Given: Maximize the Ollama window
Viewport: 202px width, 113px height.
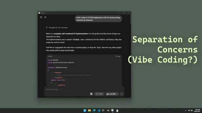Looking at the screenshot, I should [x=124, y=13].
